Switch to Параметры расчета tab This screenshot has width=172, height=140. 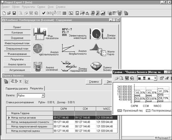(x=17, y=89)
